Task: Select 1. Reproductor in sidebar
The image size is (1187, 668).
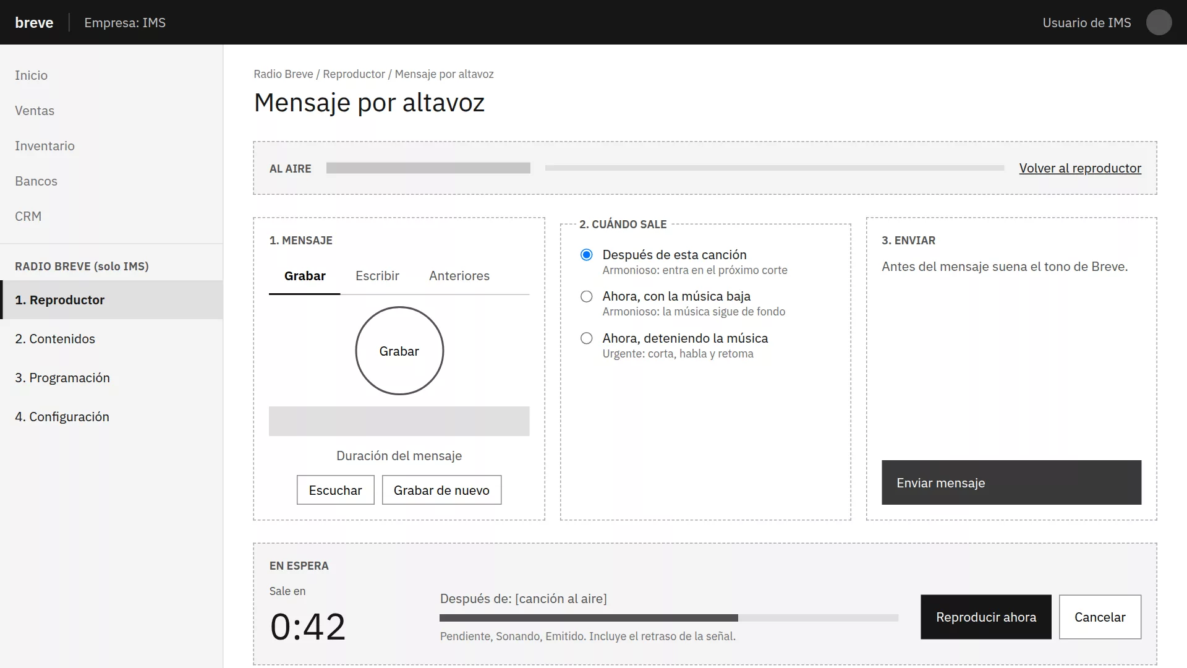Action: click(111, 300)
